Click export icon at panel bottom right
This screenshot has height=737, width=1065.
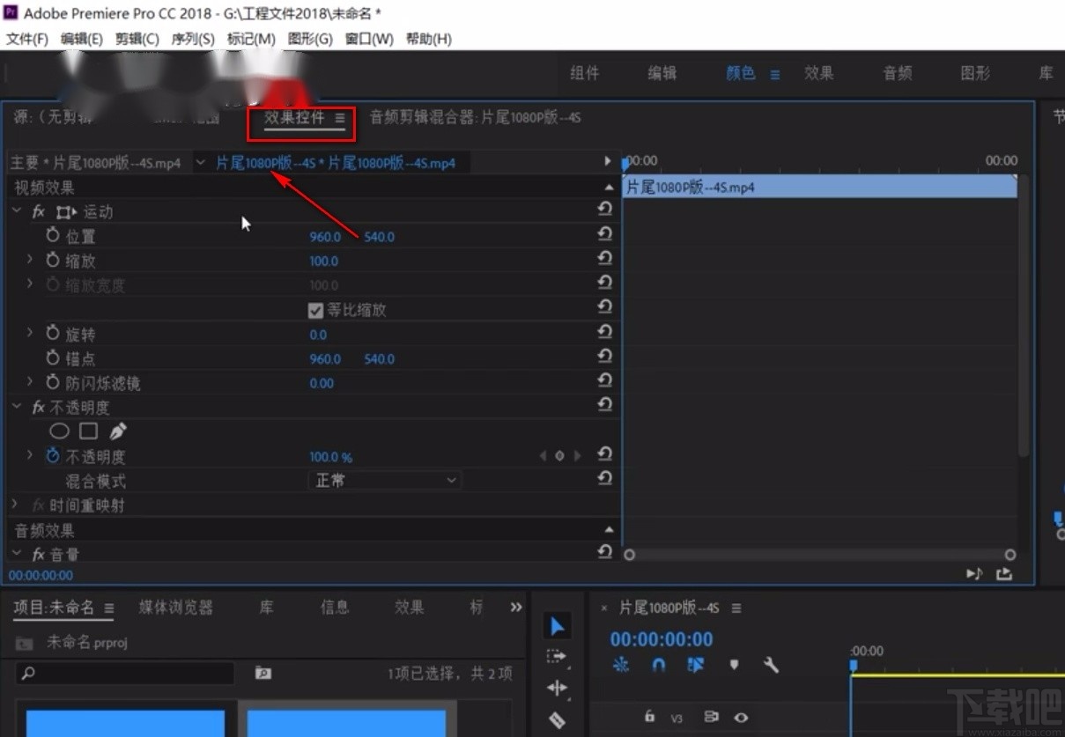click(1004, 573)
